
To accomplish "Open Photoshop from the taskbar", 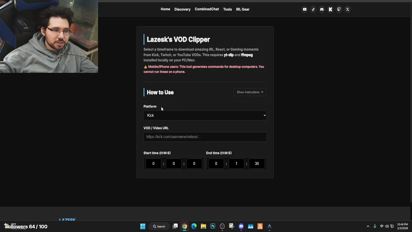I will (213, 226).
